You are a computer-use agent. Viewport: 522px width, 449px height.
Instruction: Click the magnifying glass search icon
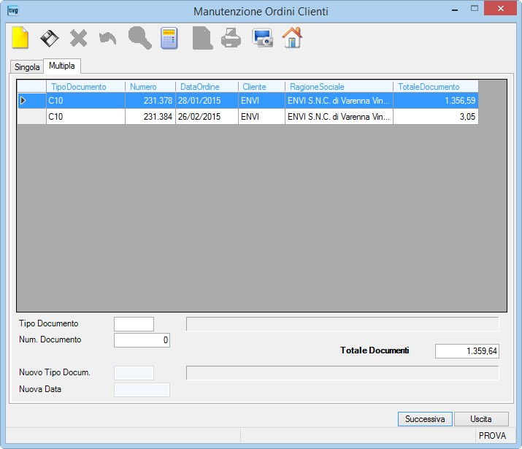(140, 38)
